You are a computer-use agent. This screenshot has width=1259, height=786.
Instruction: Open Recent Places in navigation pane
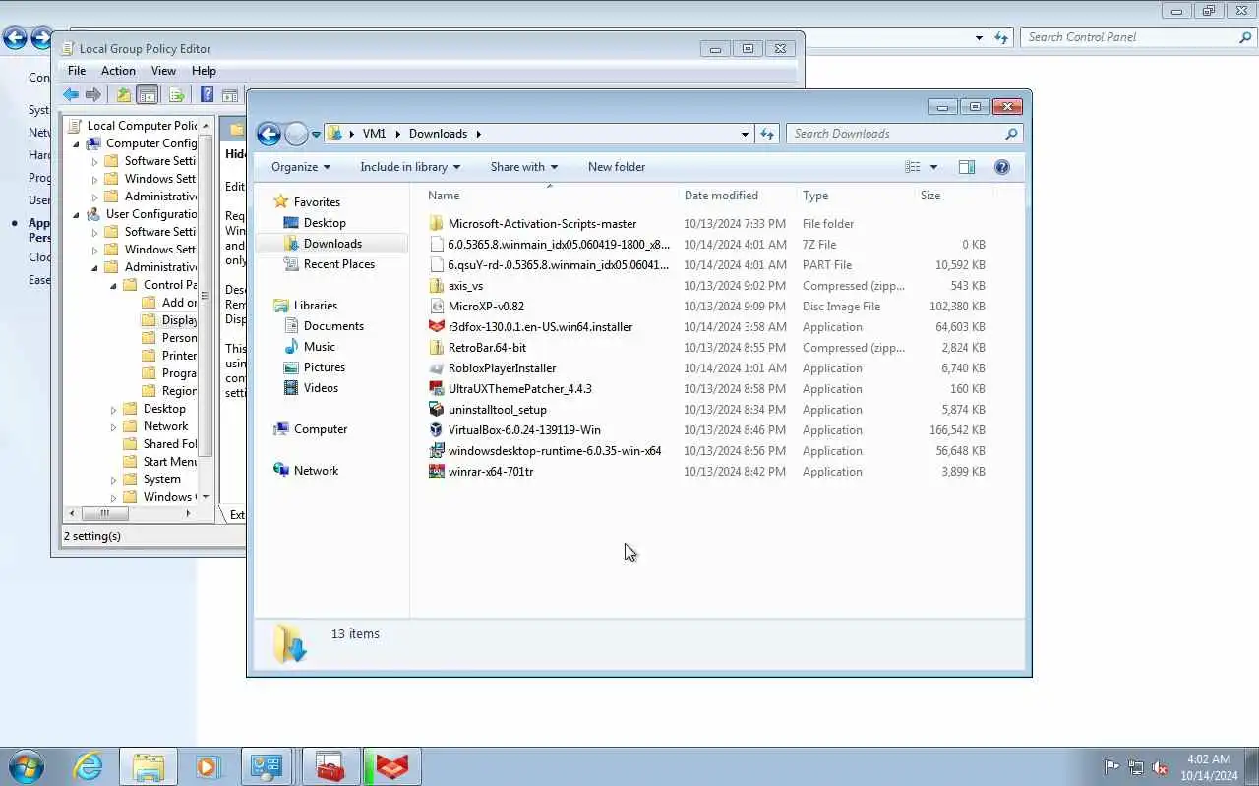339,264
